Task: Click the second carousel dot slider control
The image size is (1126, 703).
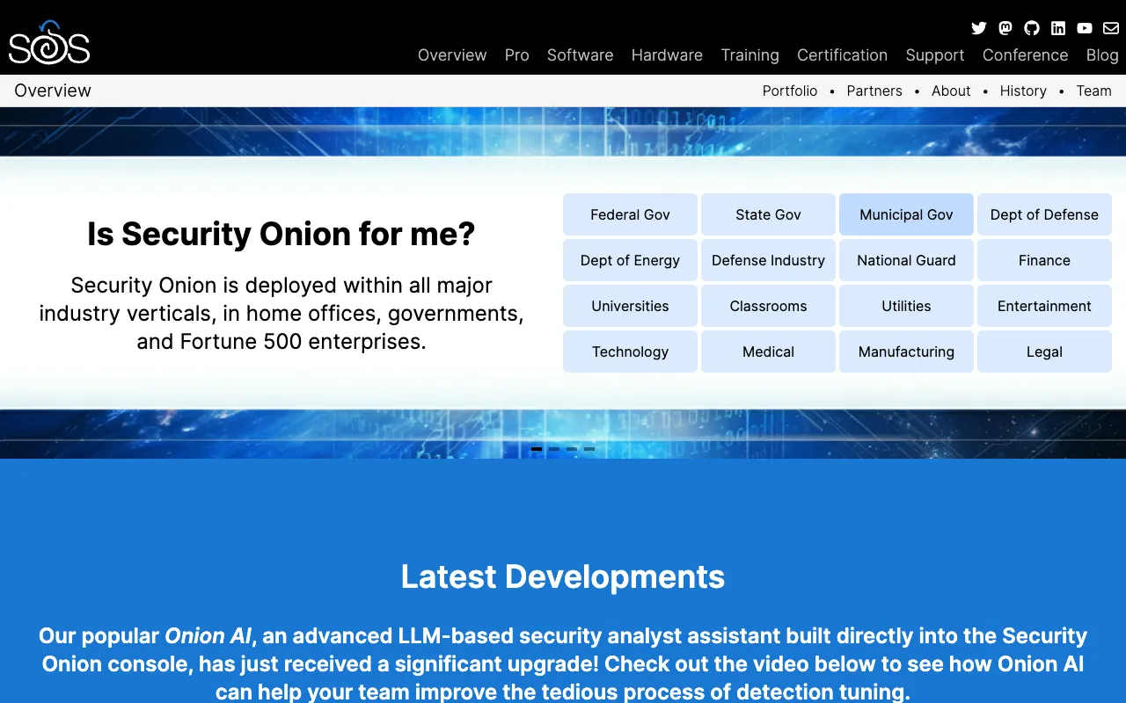Action: pyautogui.click(x=554, y=448)
